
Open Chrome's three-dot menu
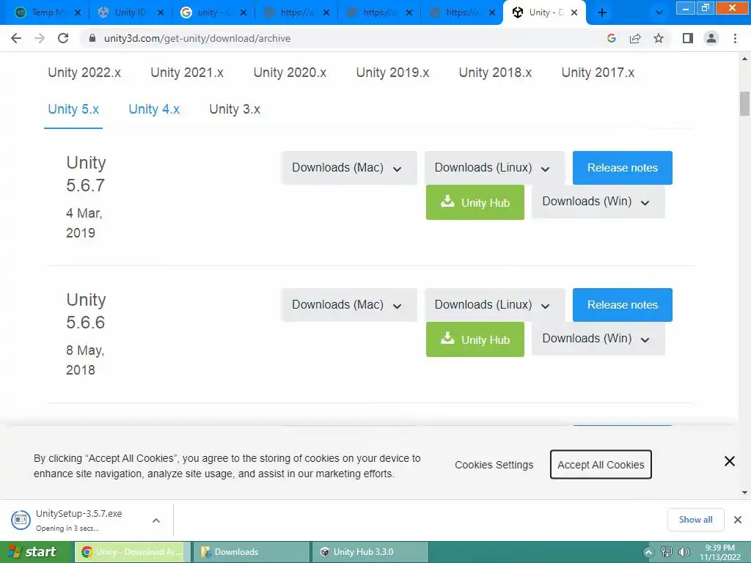(735, 38)
